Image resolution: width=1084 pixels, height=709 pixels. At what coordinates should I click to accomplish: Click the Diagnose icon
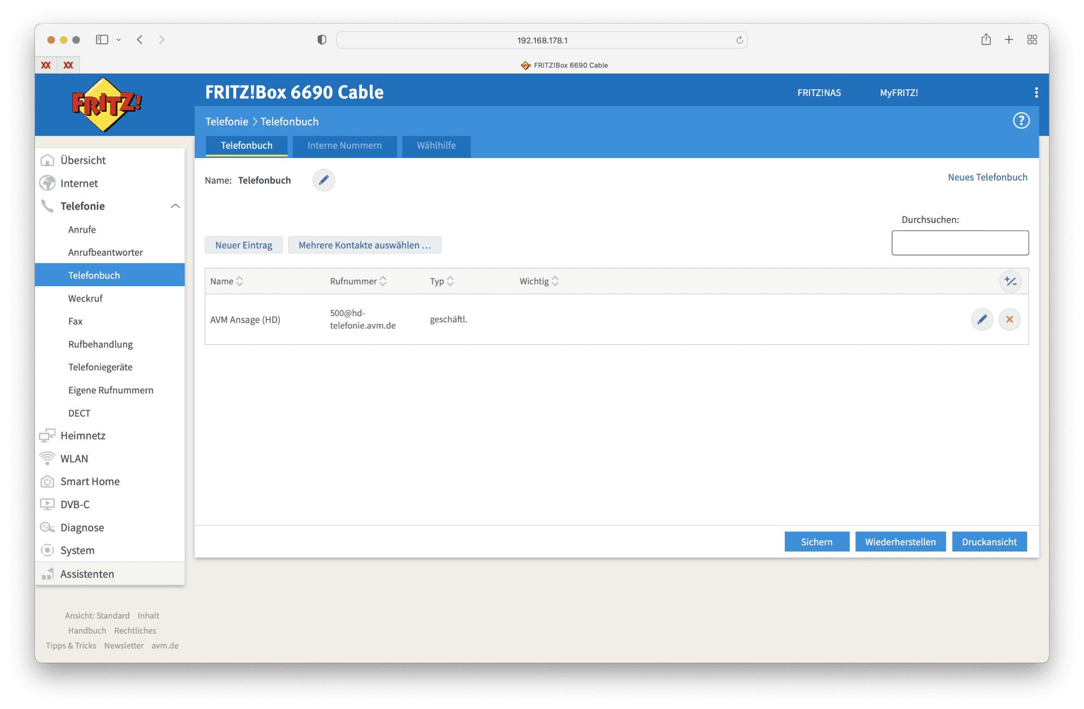pos(47,527)
